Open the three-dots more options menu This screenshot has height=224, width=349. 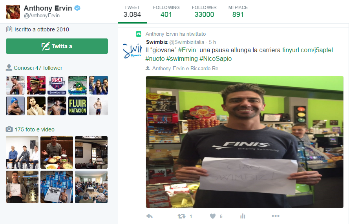pos(276,216)
